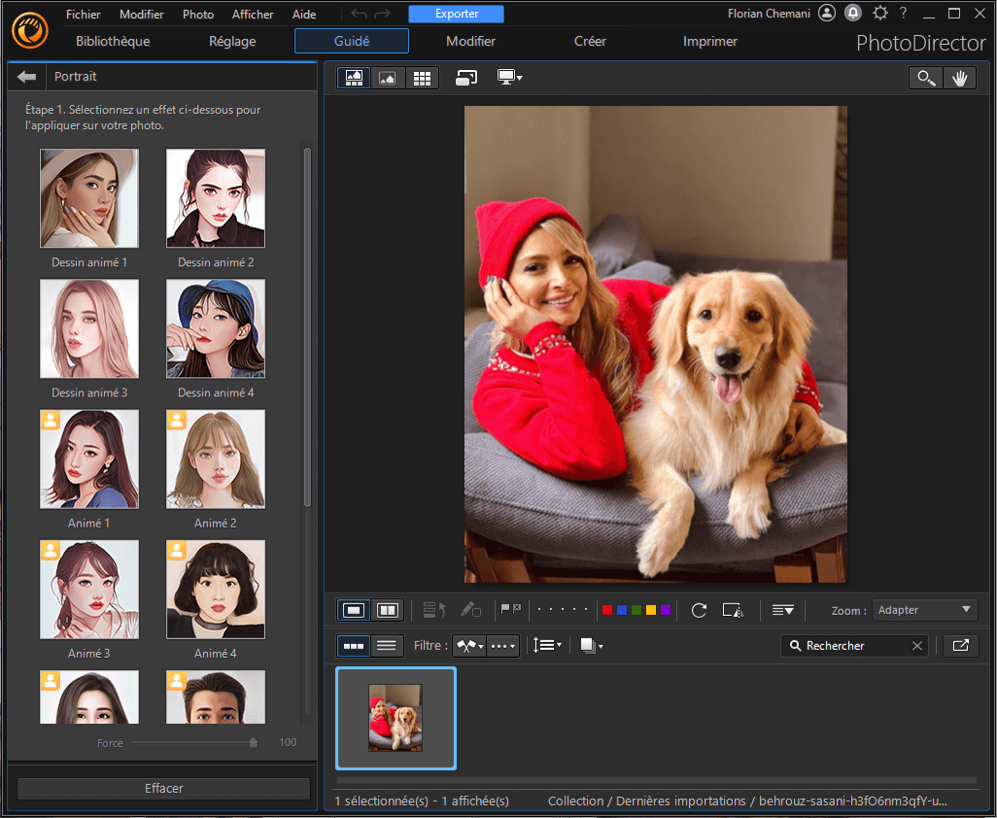This screenshot has width=997, height=818.
Task: Select the hand pan tool
Action: click(x=959, y=79)
